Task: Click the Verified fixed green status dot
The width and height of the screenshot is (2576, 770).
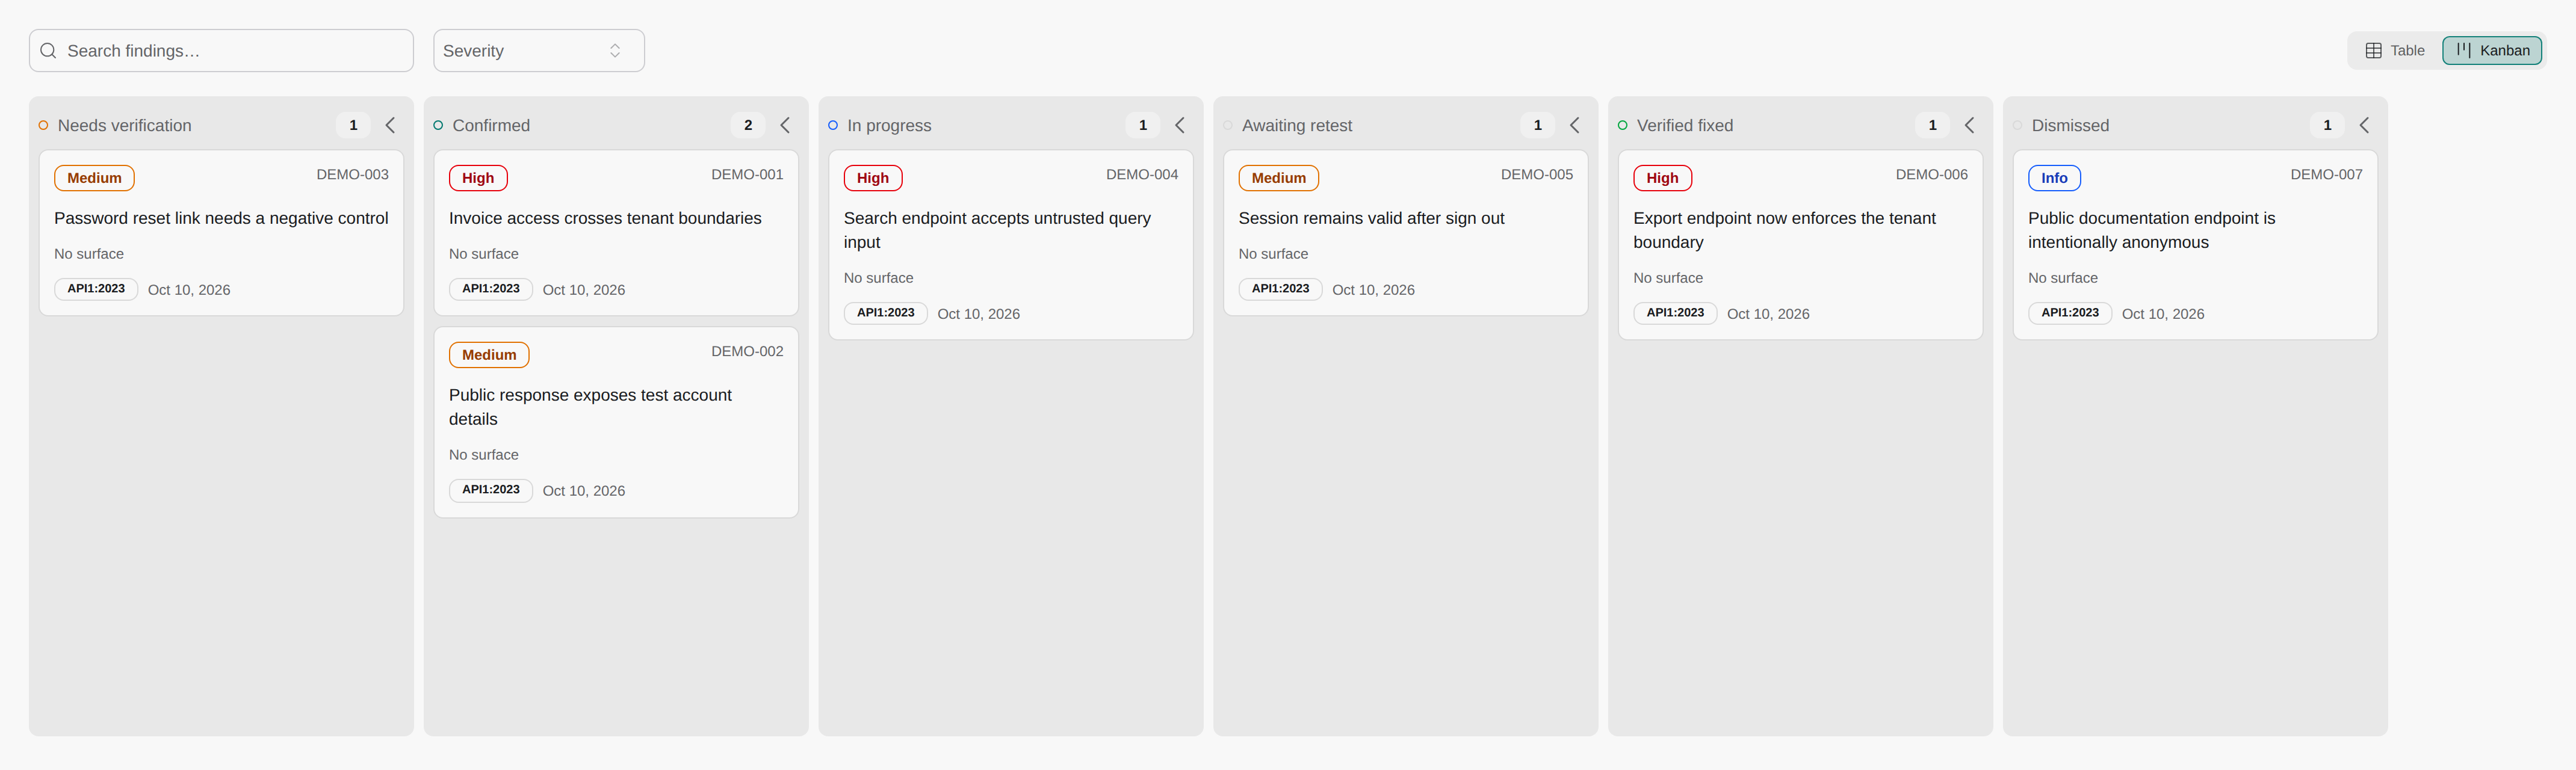Action: [x=1623, y=125]
